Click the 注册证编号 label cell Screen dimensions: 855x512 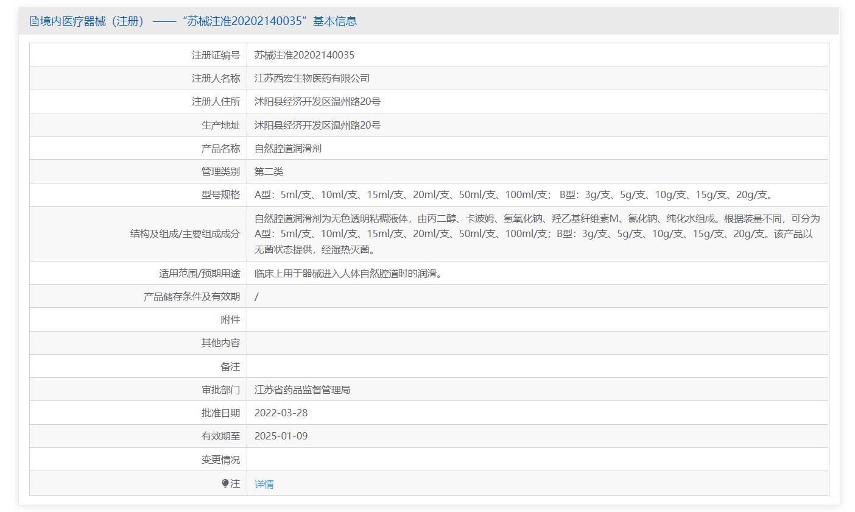[138, 55]
